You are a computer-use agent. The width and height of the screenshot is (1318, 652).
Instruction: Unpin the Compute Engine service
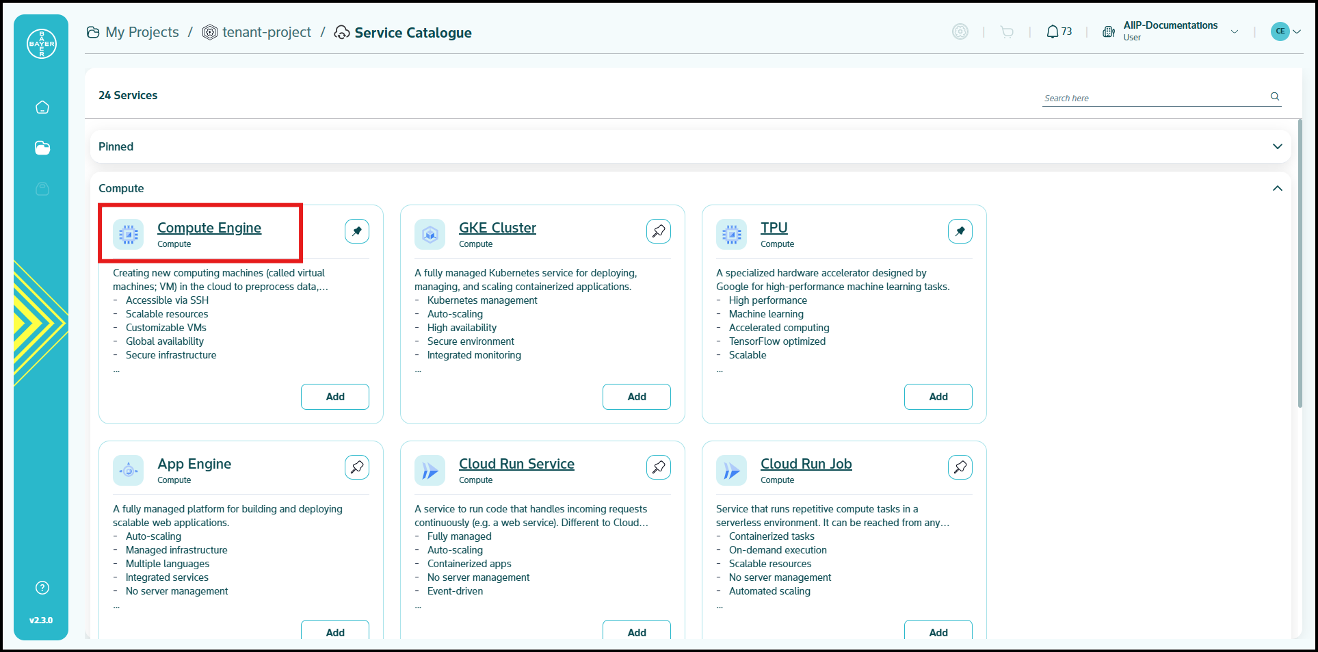(357, 231)
